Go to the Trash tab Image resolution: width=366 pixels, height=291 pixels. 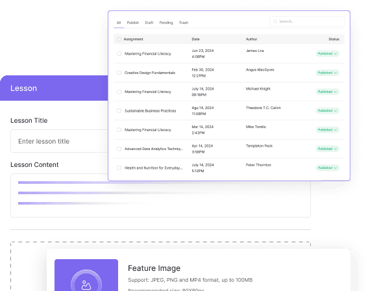184,23
